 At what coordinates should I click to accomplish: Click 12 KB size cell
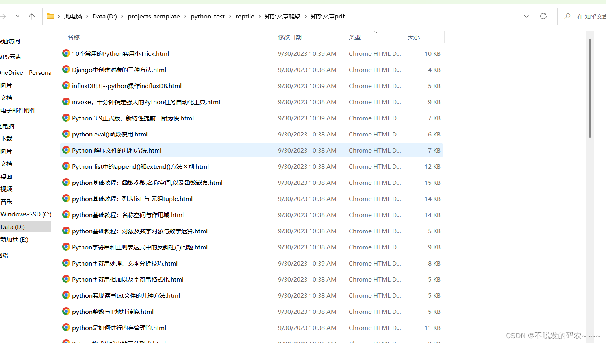pyautogui.click(x=432, y=166)
